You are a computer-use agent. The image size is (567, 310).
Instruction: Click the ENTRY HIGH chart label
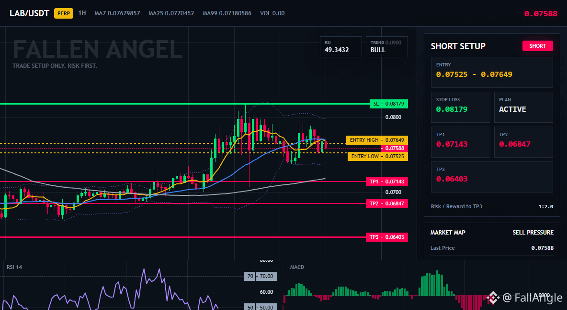point(364,140)
